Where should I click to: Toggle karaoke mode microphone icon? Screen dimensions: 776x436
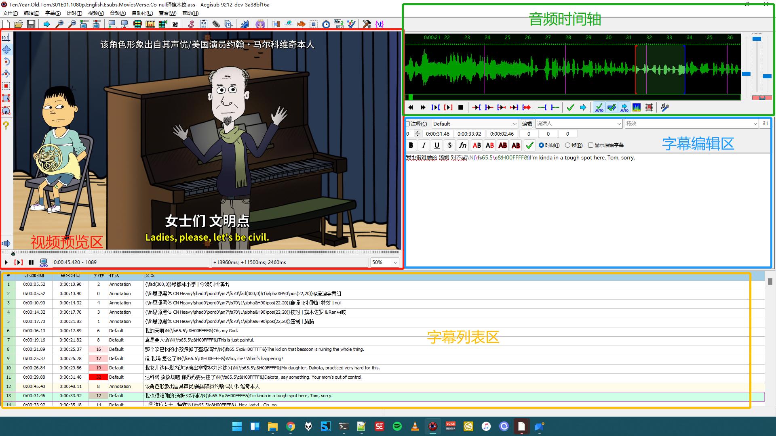(x=665, y=107)
